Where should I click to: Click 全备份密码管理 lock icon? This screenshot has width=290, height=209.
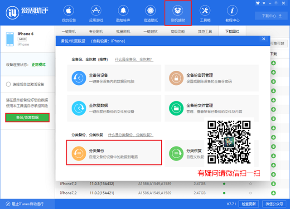(x=176, y=78)
